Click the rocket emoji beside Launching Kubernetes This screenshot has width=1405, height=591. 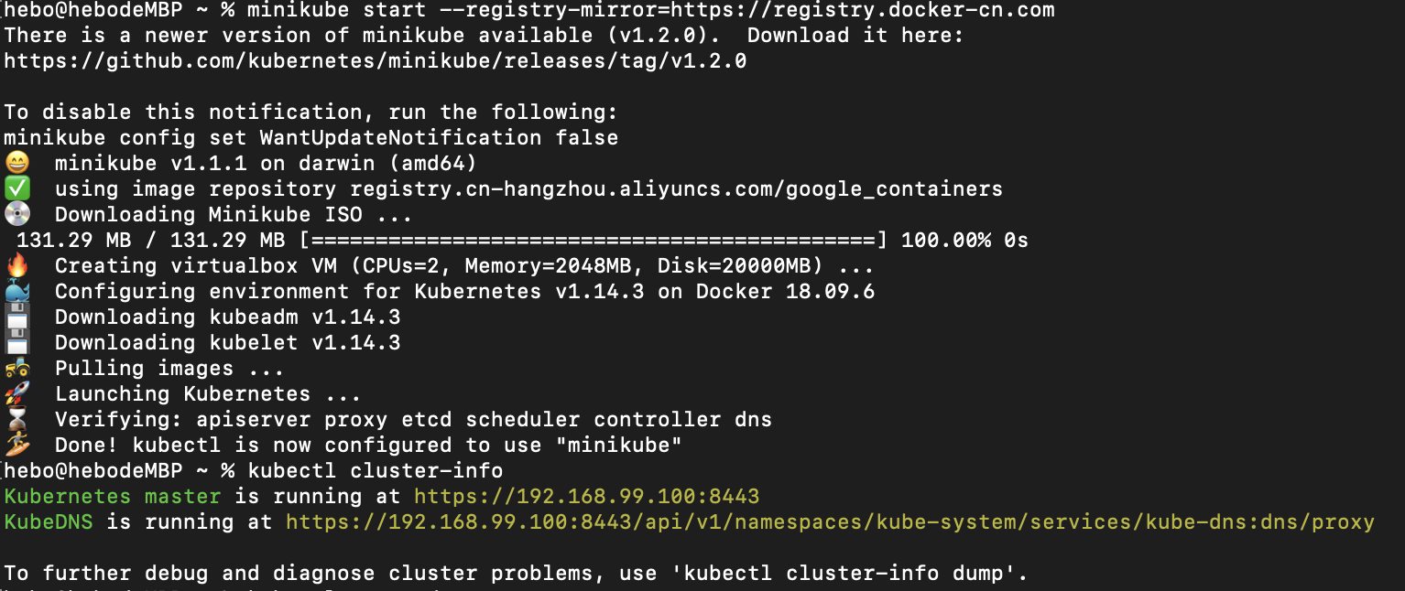point(17,394)
